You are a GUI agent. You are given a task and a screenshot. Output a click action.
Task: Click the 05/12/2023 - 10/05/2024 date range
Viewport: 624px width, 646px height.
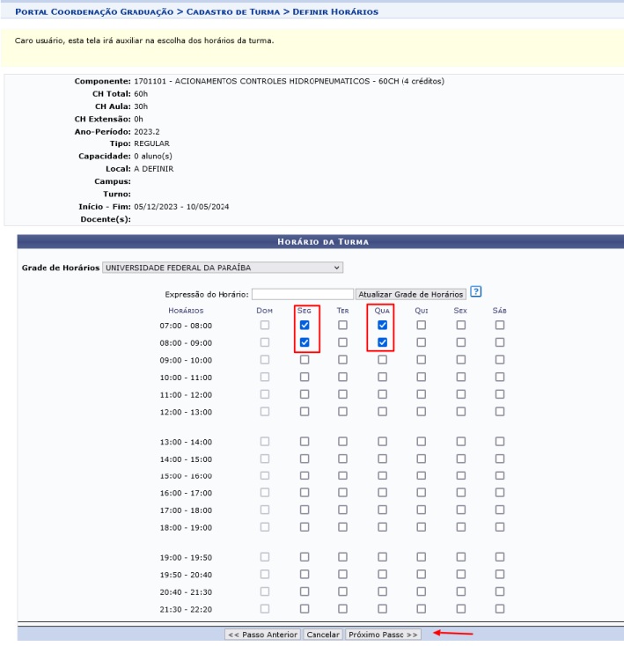coord(181,207)
